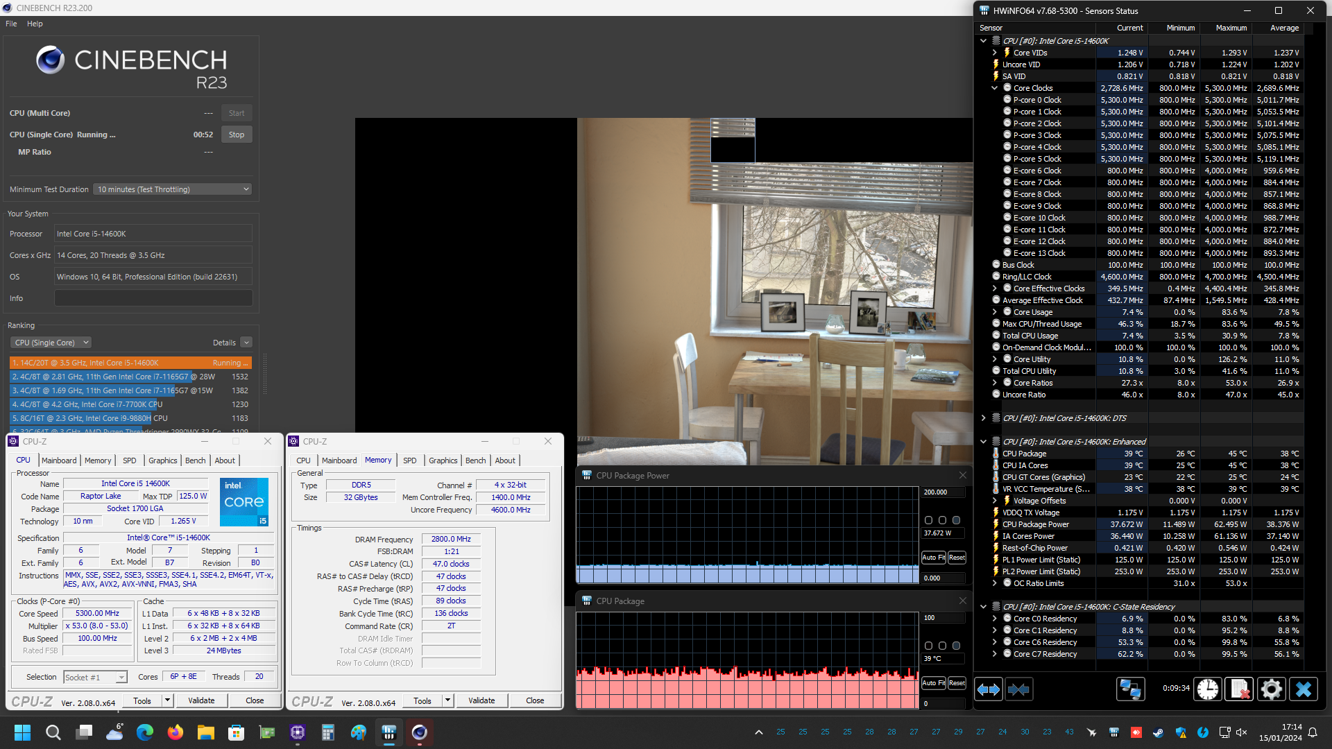This screenshot has height=749, width=1332.
Task: Click the HWiNFO clock reset icon
Action: click(1208, 689)
